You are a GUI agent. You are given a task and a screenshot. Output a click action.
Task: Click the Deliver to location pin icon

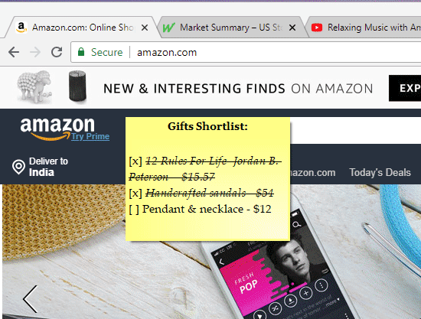pos(18,167)
